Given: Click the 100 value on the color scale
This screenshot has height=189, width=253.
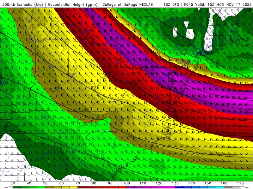Looking at the screenshot, I should [x=127, y=183].
